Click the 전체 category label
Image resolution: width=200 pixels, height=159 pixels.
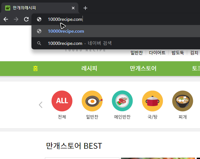coord(62,117)
